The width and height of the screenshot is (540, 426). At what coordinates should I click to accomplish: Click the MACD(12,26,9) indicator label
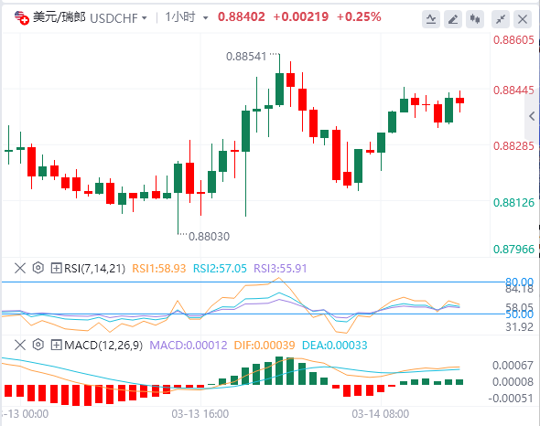tap(103, 345)
